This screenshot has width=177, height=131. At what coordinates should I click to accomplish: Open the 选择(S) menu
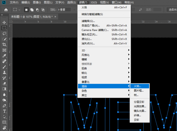[72, 2]
